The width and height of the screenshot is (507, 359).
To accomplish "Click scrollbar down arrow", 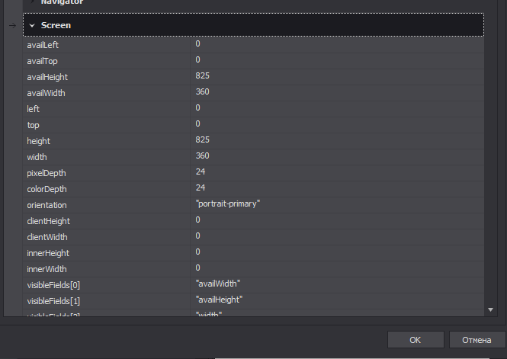I will click(x=490, y=309).
